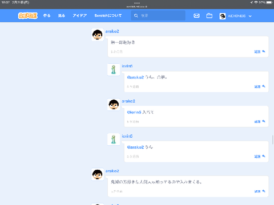This screenshot has height=205, width=274.
Task: Click the @iorin5 mention in arako2 reply
Action: pyautogui.click(x=134, y=112)
